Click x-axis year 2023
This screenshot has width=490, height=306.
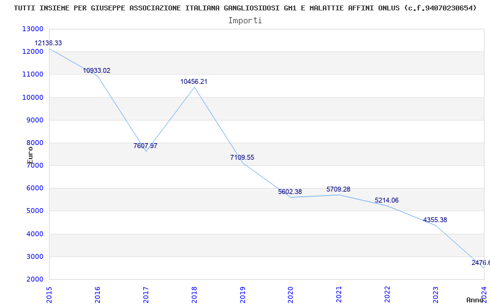coord(435,294)
